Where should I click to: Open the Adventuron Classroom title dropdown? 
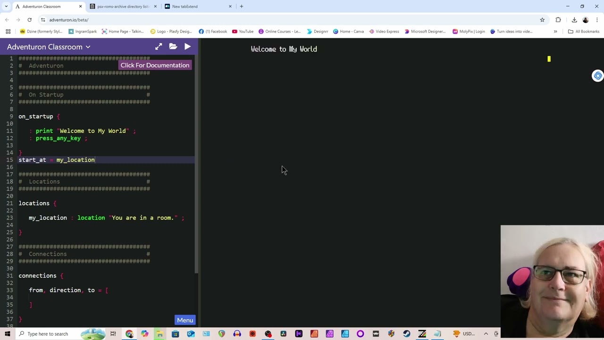pos(49,47)
